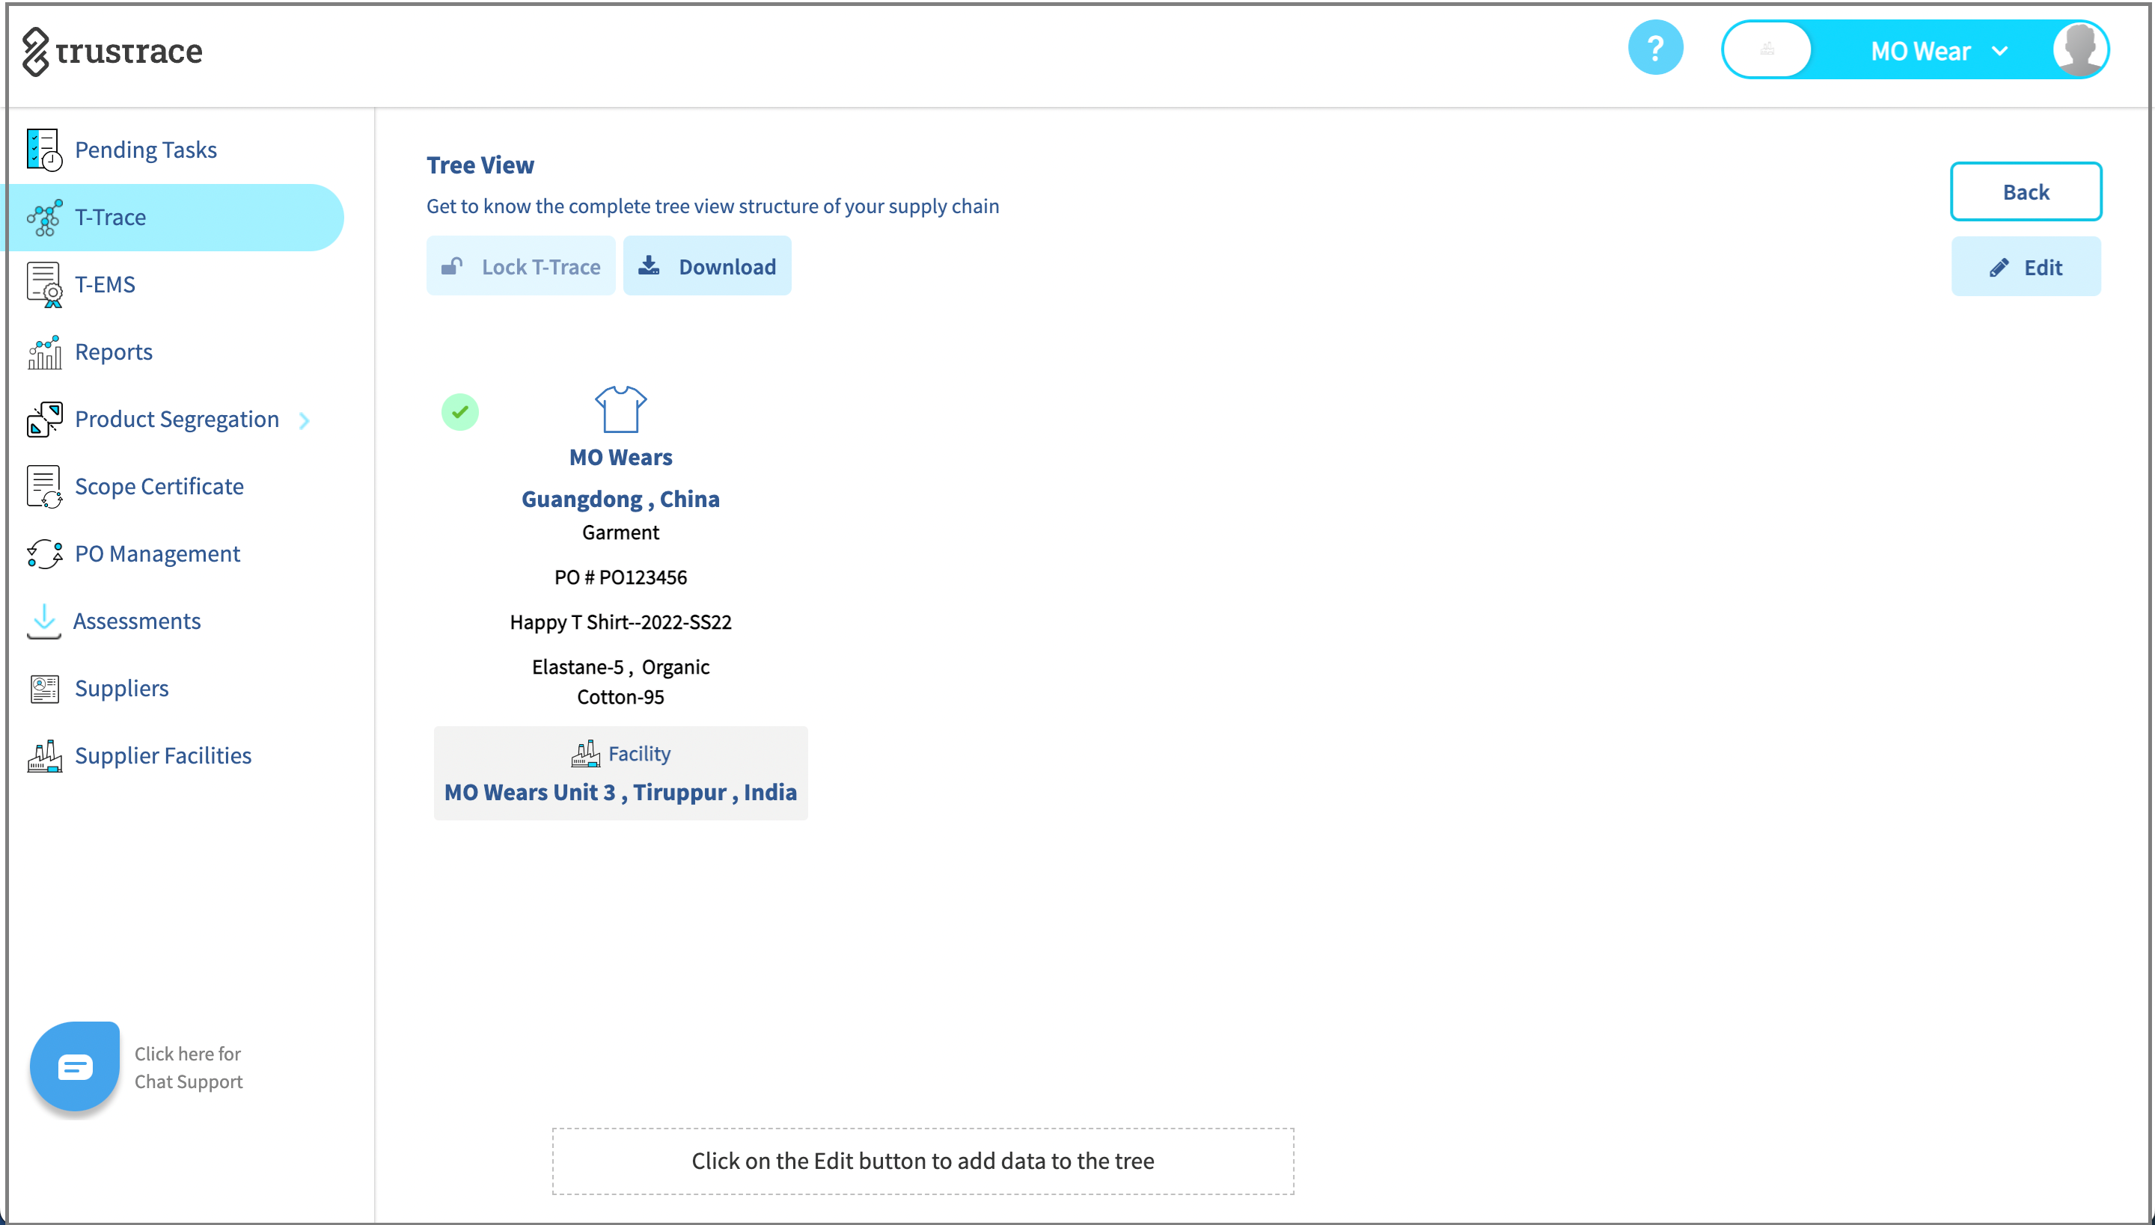The width and height of the screenshot is (2155, 1225).
Task: Click the green checkmark status circle
Action: [459, 412]
